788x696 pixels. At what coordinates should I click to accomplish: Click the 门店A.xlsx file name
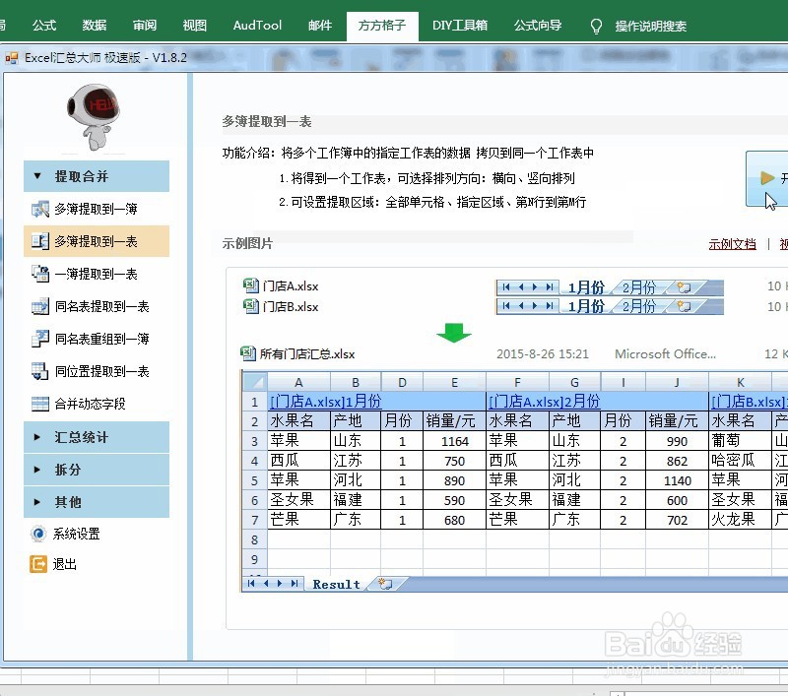(x=291, y=286)
